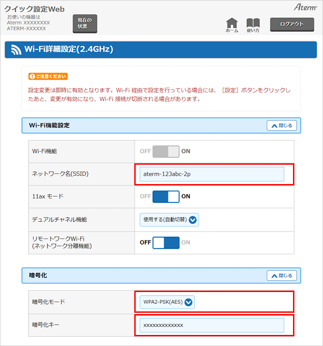Collapse the 暗号化 section with 閉じる
323x346 pixels.
(x=281, y=275)
